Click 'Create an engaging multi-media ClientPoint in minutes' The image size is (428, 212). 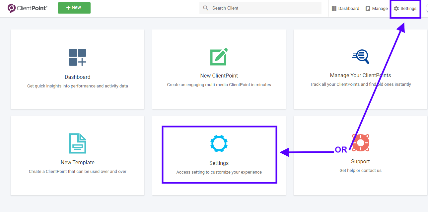(x=219, y=85)
